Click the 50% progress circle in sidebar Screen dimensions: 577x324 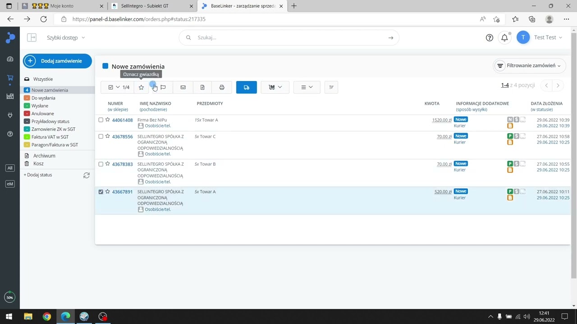coord(10,297)
